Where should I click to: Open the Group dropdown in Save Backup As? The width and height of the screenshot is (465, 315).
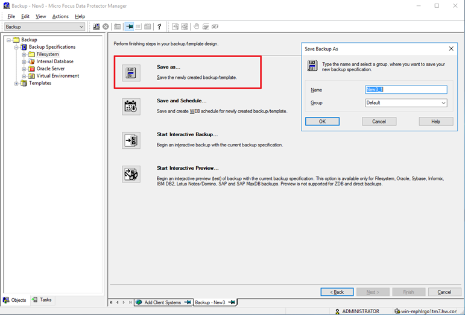[443, 103]
